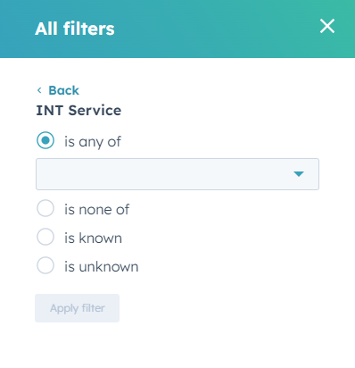Click the dropdown caret arrow icon

pos(299,174)
